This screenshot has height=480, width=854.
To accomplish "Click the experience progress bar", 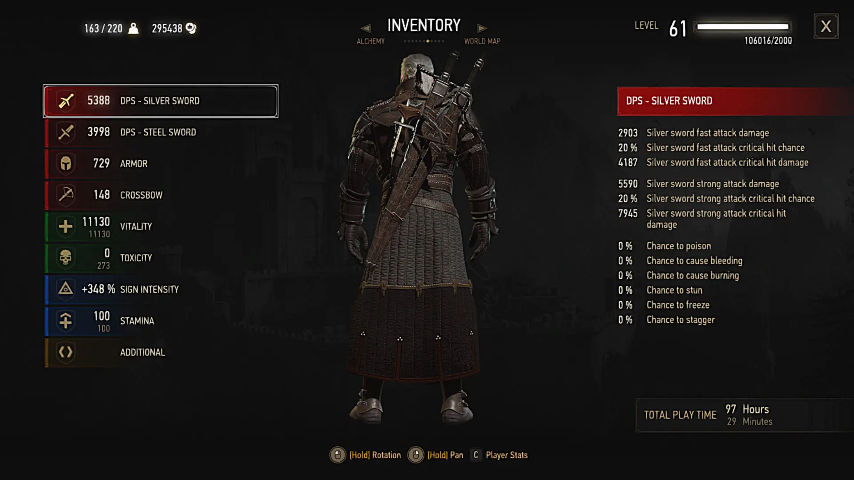I will tap(743, 27).
